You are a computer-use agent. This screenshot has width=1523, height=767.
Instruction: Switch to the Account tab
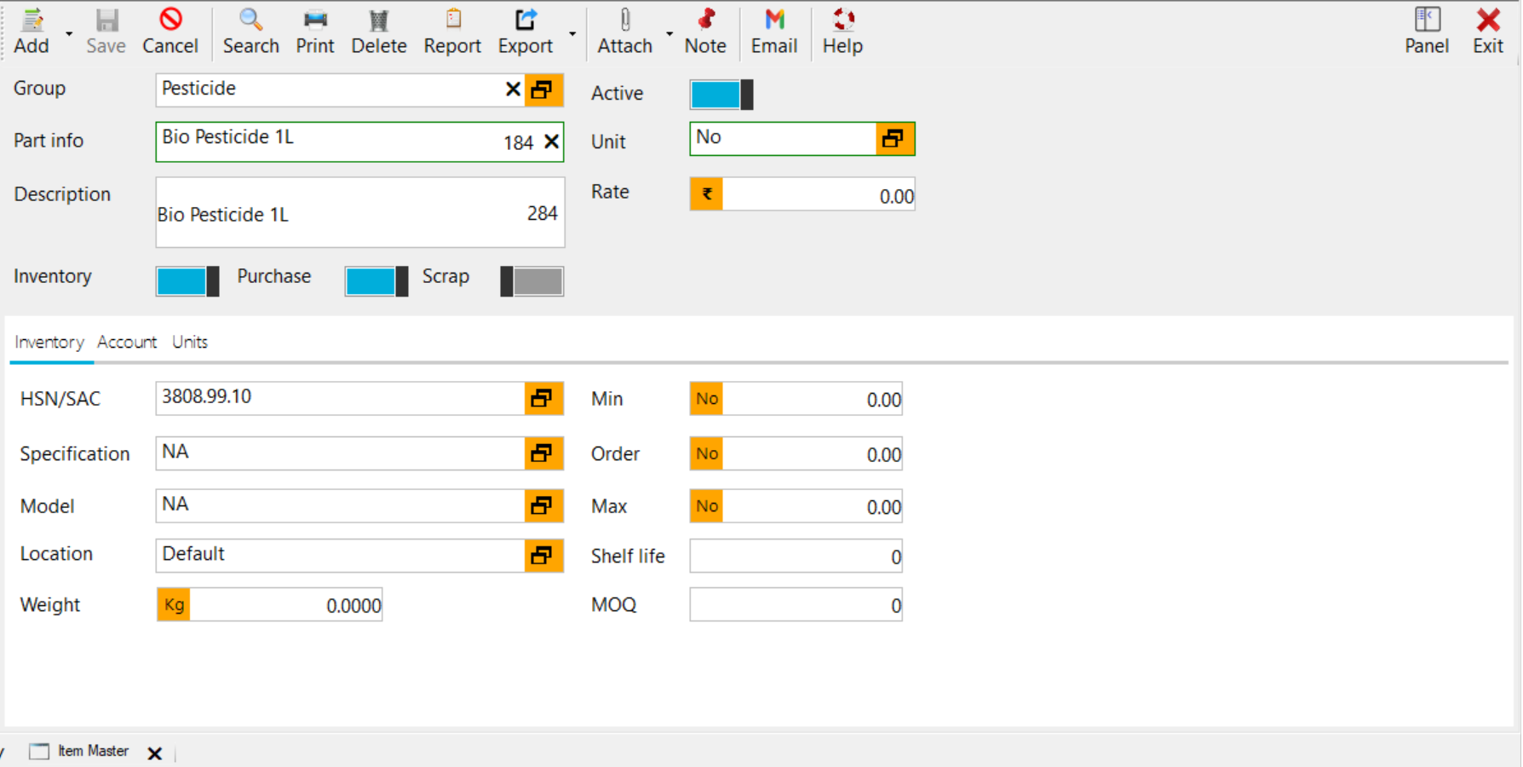tap(126, 342)
